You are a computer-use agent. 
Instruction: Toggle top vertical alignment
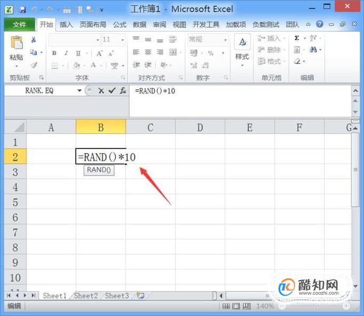pos(136,38)
